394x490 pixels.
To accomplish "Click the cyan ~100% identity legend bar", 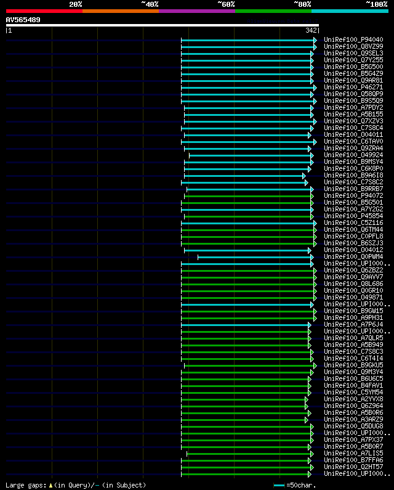I will tap(350, 11).
